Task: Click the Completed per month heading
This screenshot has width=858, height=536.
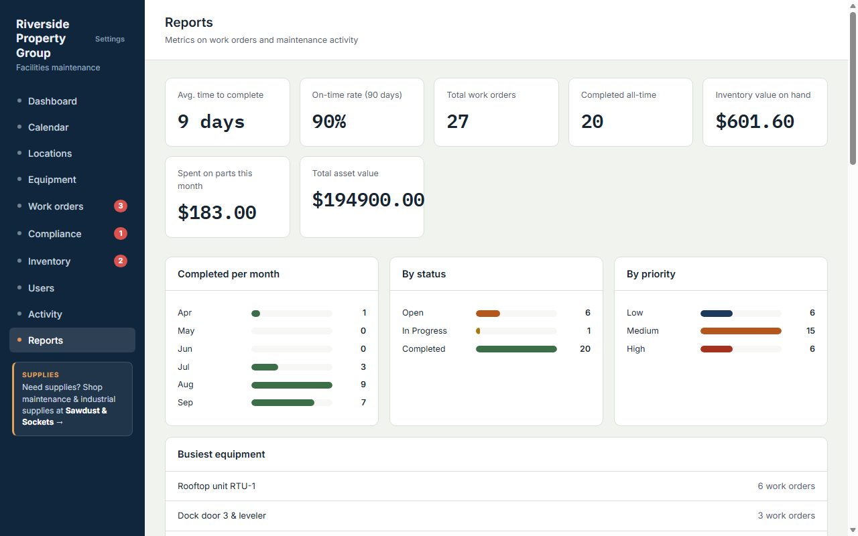Action: pyautogui.click(x=229, y=274)
